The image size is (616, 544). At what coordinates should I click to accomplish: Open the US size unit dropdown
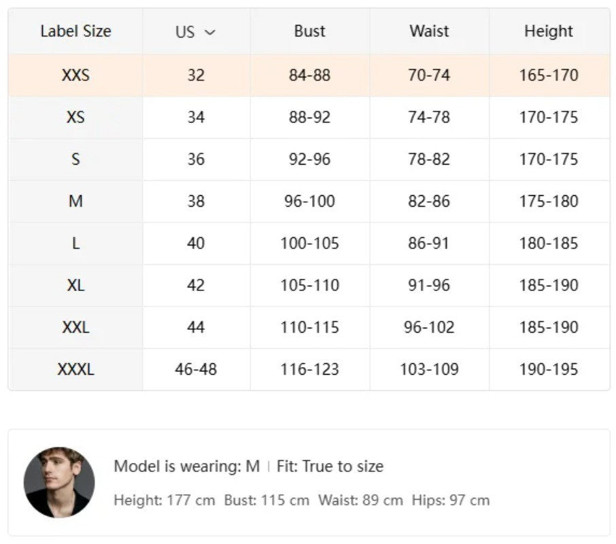pyautogui.click(x=196, y=32)
